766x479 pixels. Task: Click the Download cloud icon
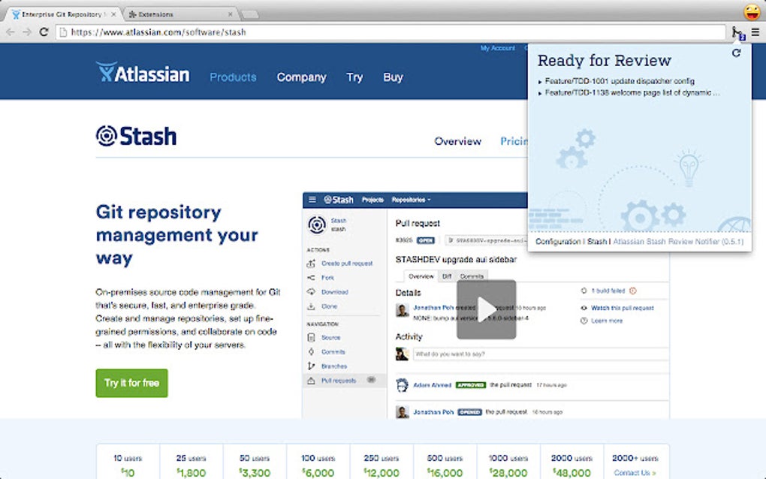(x=311, y=292)
